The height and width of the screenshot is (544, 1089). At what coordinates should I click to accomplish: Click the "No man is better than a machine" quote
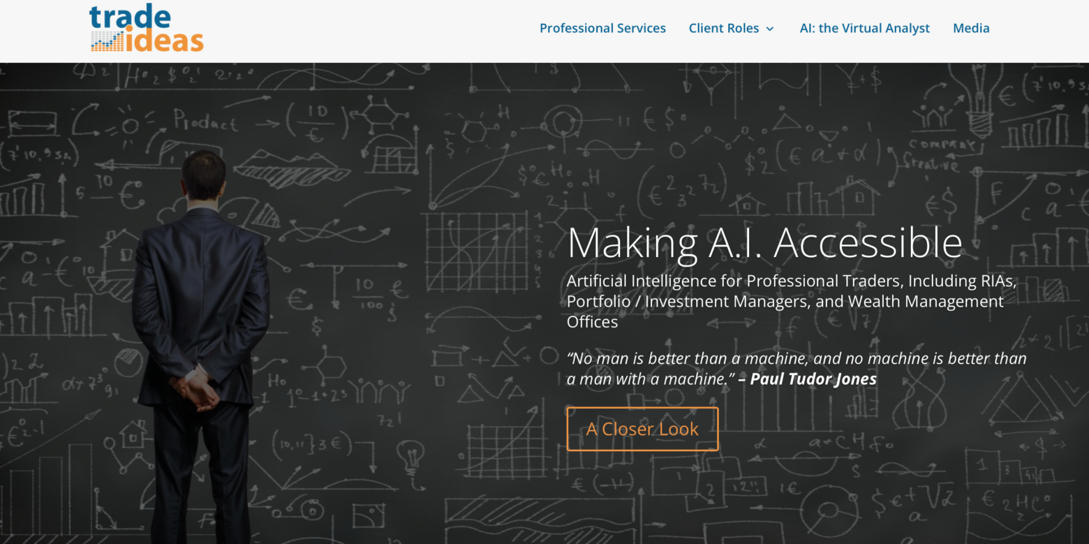click(797, 369)
